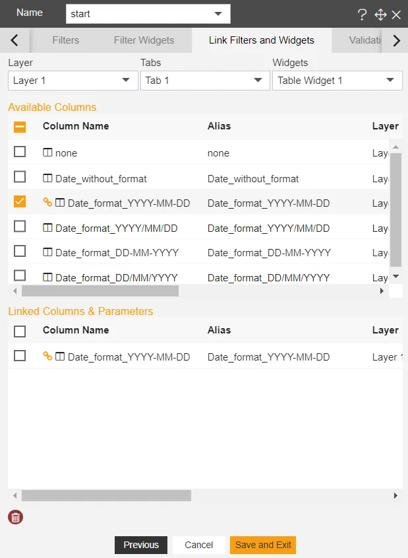408x558 pixels.
Task: Expand the Tab 1 dropdown
Action: click(x=205, y=81)
